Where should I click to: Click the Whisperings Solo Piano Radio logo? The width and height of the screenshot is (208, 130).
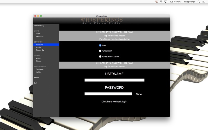[x=101, y=21]
